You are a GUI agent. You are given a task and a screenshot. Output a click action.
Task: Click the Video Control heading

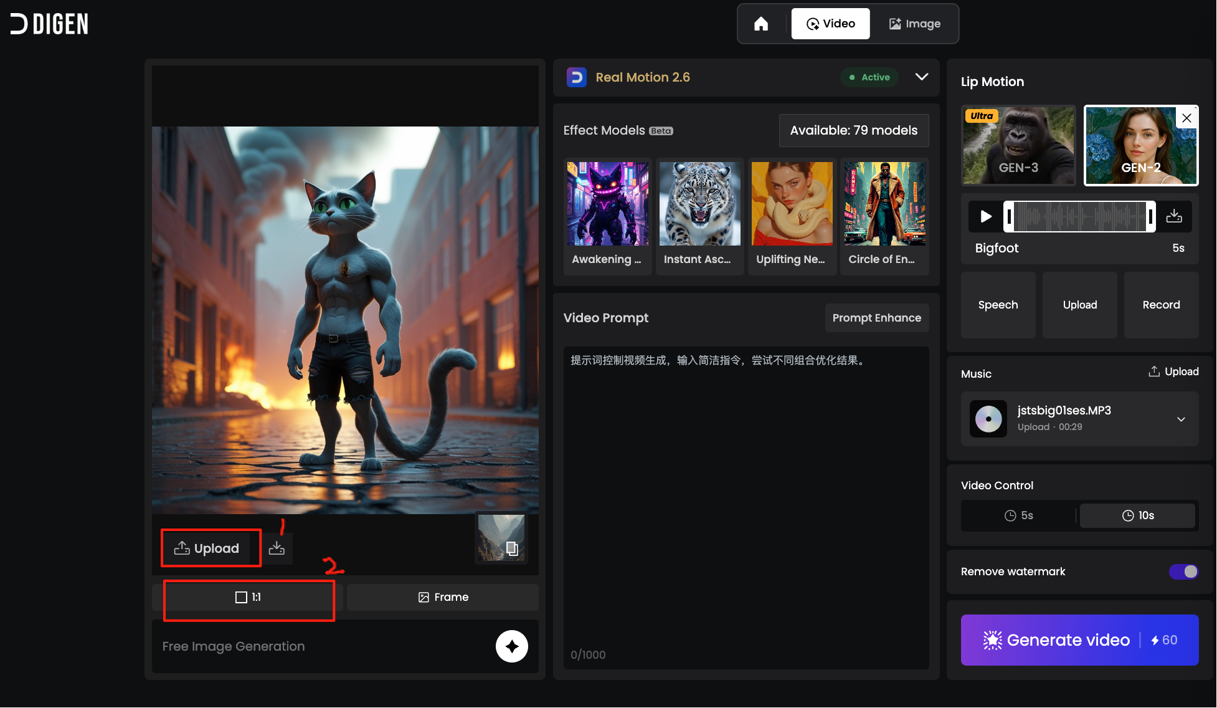pyautogui.click(x=997, y=486)
